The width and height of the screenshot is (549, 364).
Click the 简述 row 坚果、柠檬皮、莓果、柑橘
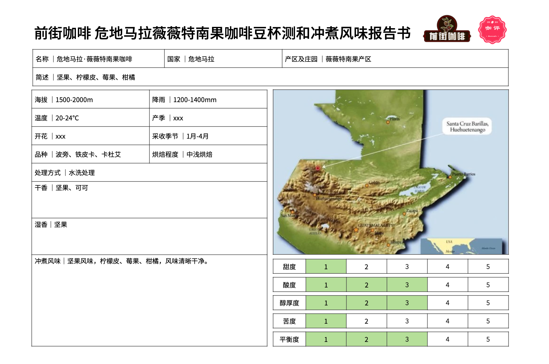[270, 77]
